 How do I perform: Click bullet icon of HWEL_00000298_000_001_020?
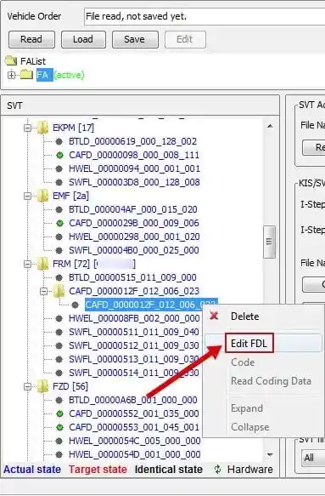point(59,237)
